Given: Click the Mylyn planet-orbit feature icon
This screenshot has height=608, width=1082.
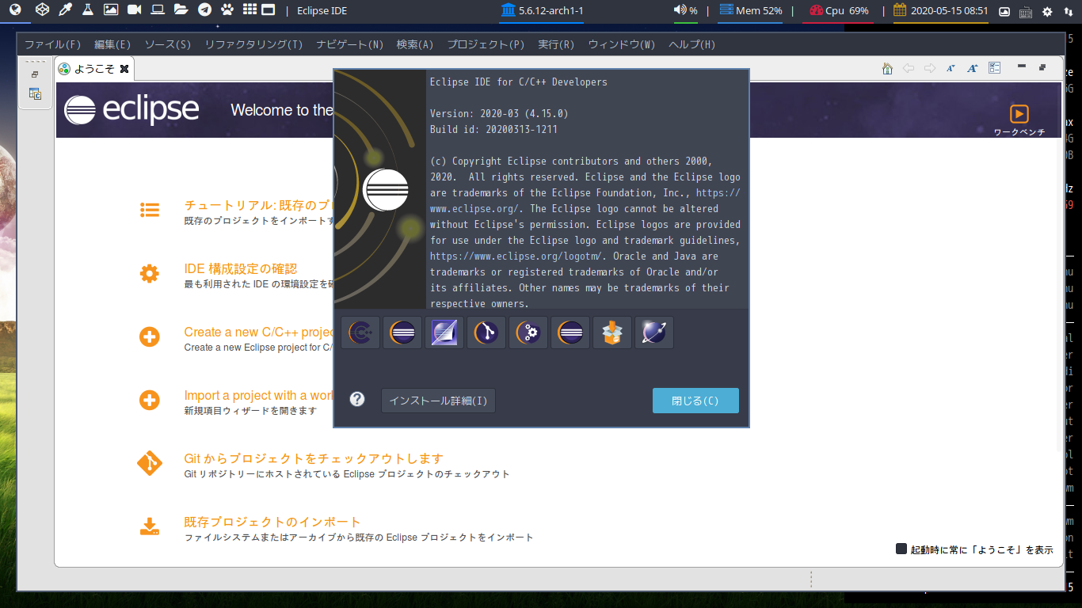Looking at the screenshot, I should (x=654, y=332).
